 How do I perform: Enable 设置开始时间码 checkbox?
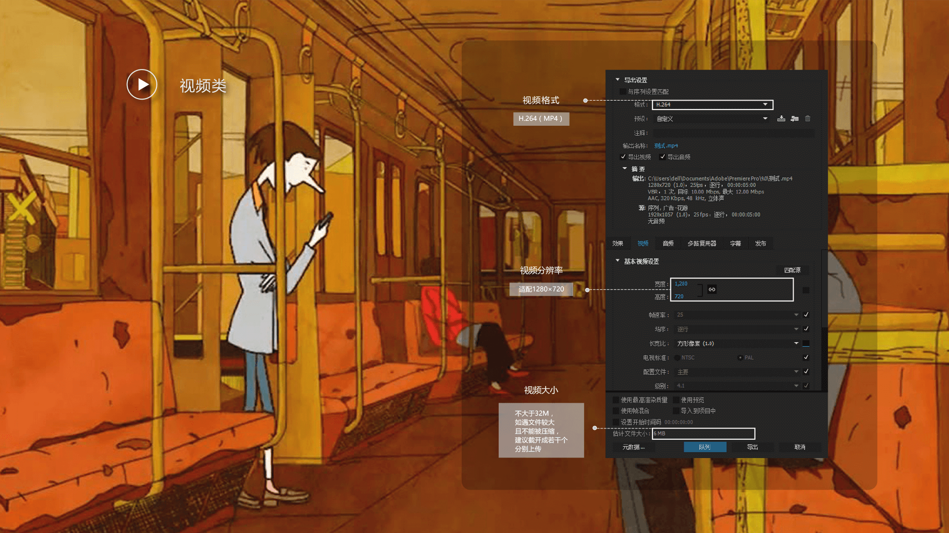(x=616, y=422)
